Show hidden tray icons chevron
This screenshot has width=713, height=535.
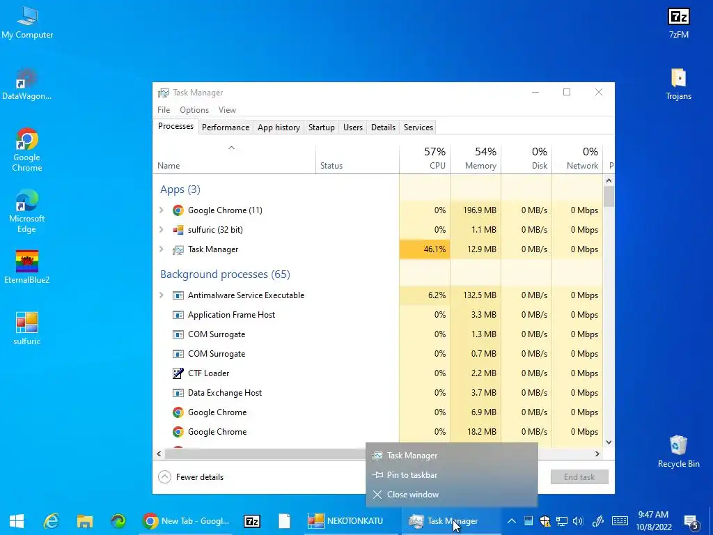tap(512, 521)
